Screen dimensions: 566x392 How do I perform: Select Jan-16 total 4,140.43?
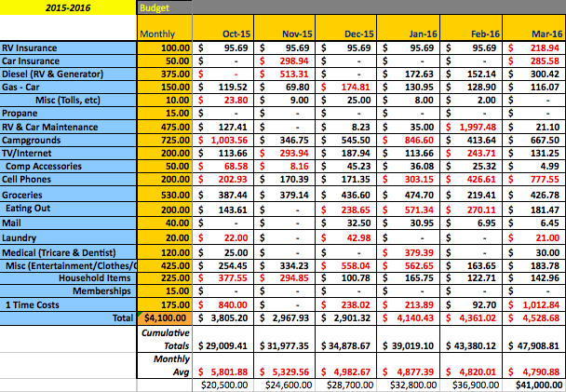coord(409,318)
